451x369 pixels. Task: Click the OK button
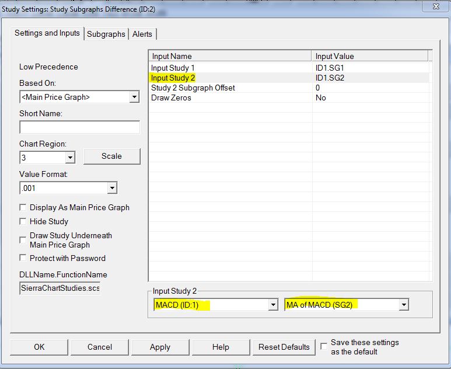(x=39, y=347)
